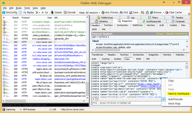
Task: Click the QuickExec command box
Action: pos(45,105)
